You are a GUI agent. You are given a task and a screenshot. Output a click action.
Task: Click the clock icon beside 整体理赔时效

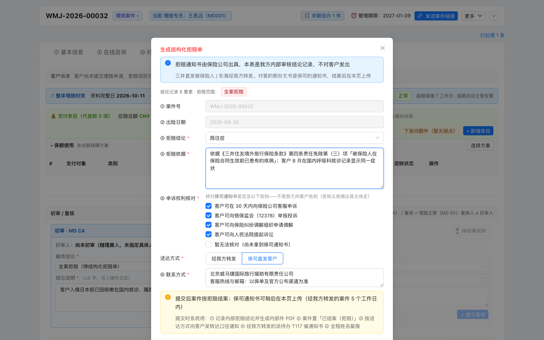(52, 96)
